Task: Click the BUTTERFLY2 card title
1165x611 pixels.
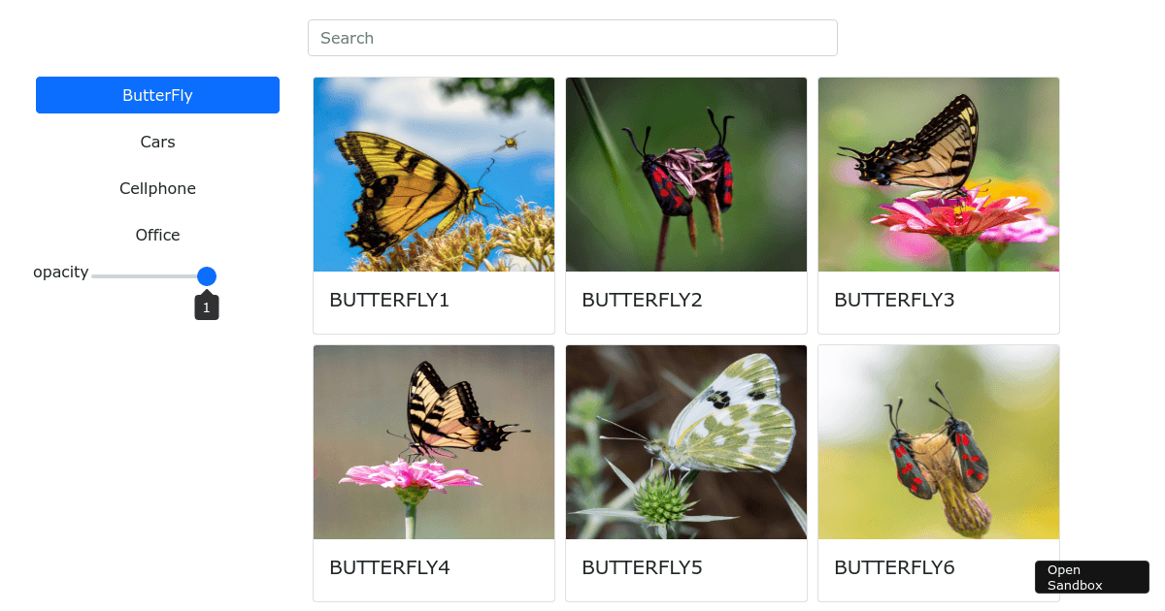Action: pyautogui.click(x=642, y=300)
